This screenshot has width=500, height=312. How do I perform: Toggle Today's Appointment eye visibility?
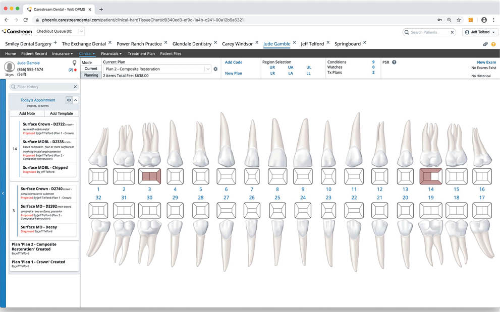[69, 100]
